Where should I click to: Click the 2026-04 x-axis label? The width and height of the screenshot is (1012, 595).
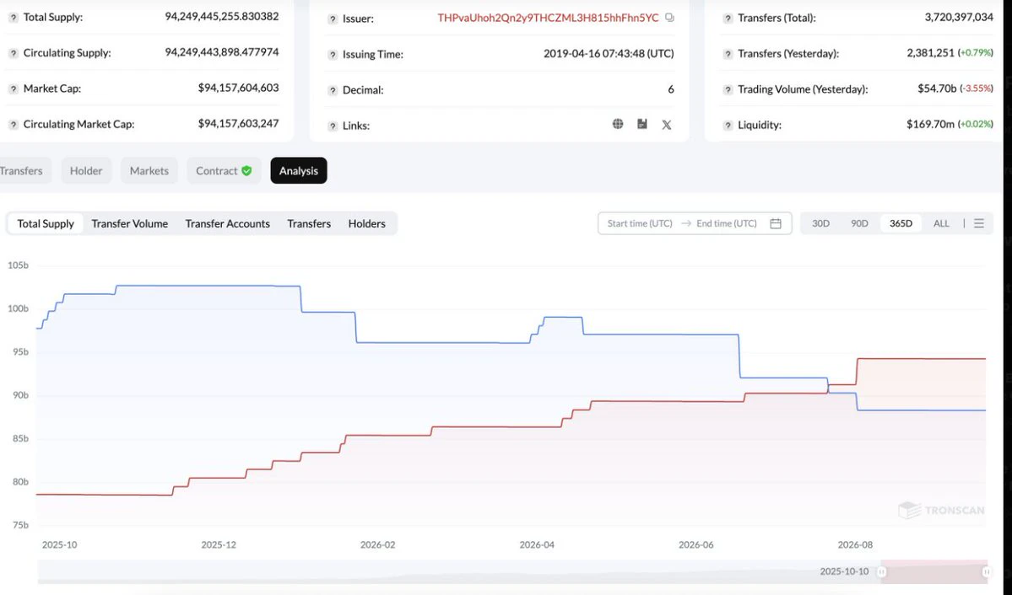click(x=537, y=544)
